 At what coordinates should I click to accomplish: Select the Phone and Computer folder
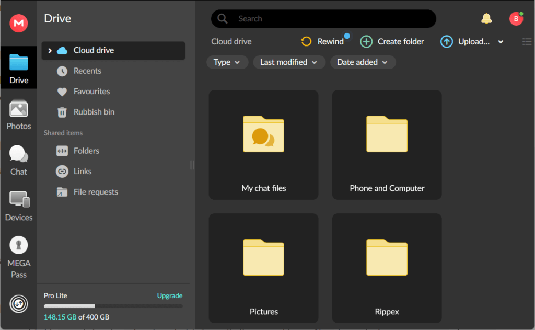(387, 145)
